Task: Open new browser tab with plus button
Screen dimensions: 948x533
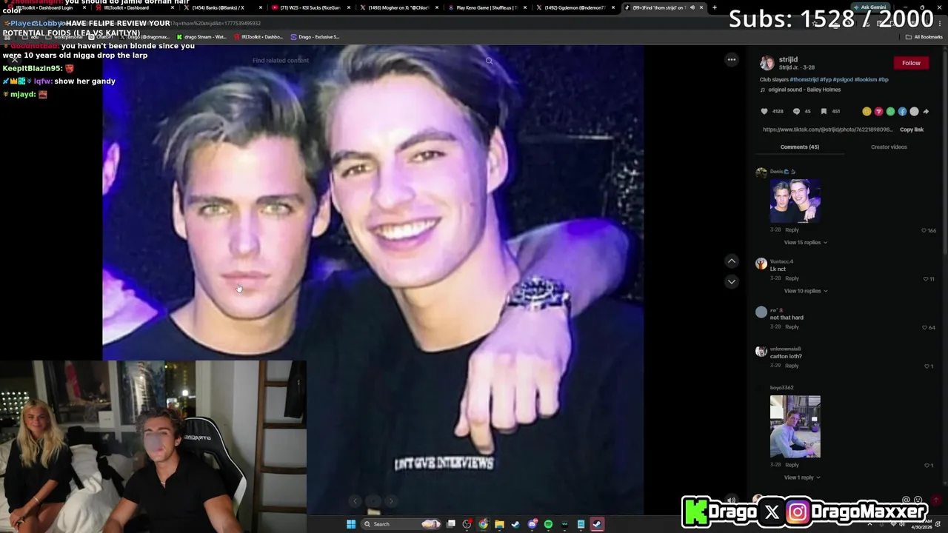Action: point(714,7)
